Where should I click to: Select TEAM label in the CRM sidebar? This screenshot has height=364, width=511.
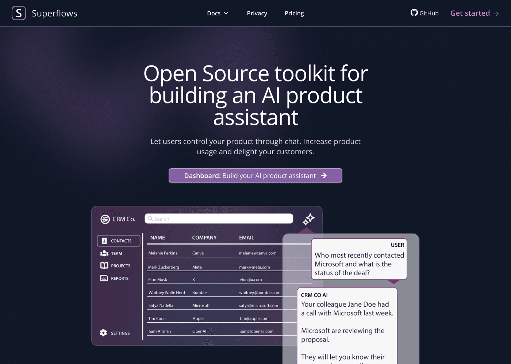[x=116, y=253]
